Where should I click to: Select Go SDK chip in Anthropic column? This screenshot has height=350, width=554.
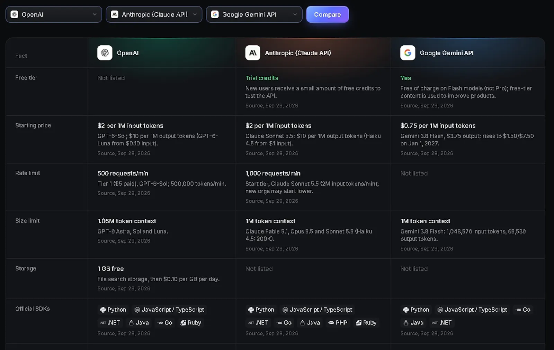coord(284,323)
